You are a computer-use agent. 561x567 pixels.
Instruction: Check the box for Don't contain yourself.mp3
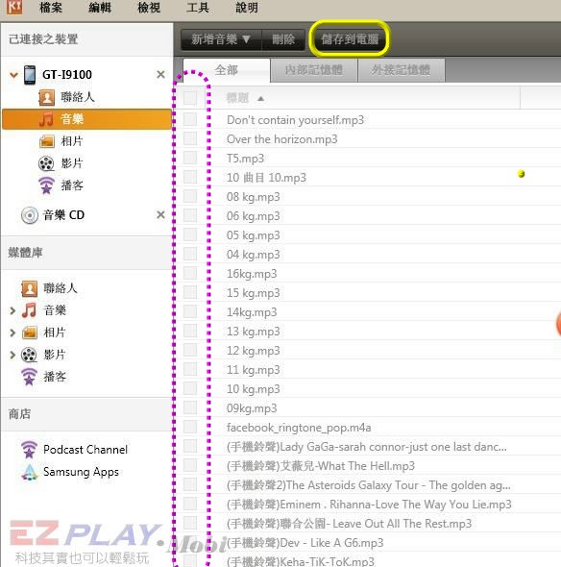tap(190, 119)
